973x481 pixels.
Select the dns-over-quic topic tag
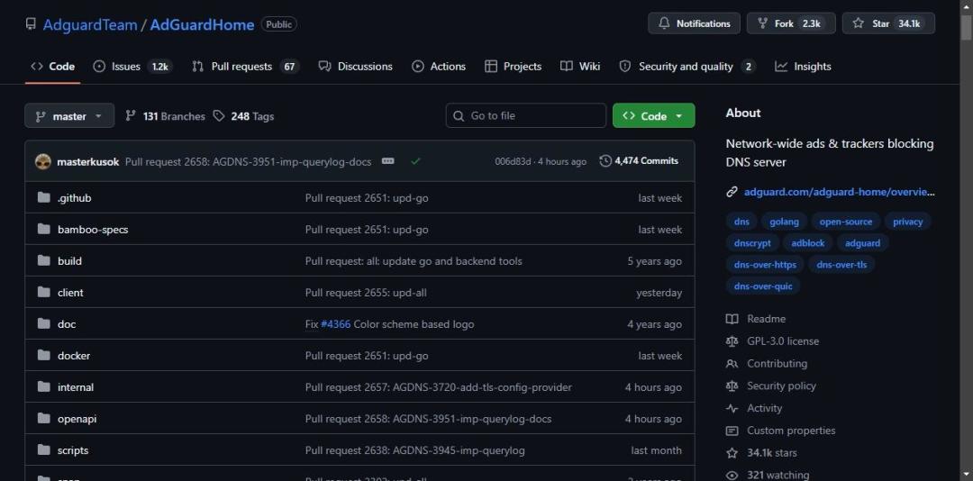763,286
